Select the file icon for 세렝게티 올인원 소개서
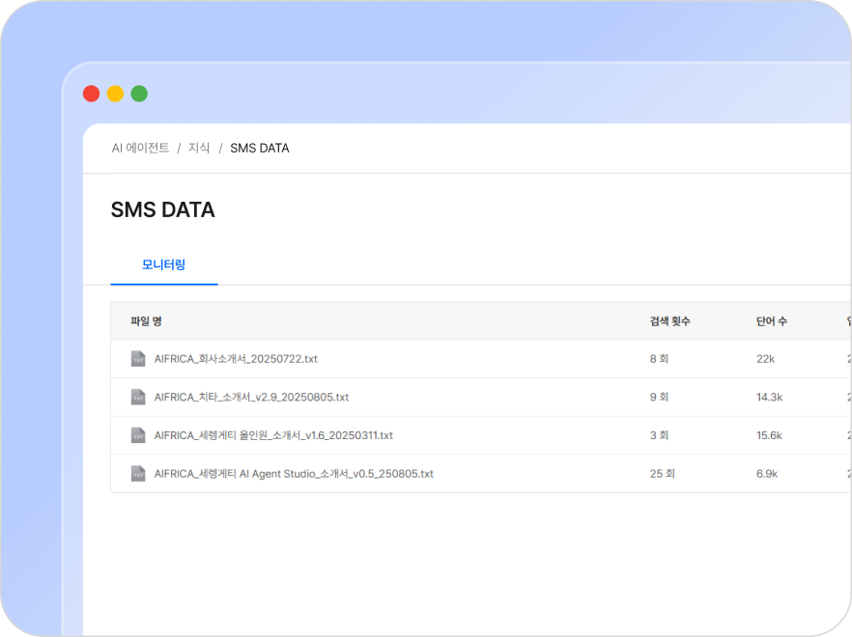 138,435
